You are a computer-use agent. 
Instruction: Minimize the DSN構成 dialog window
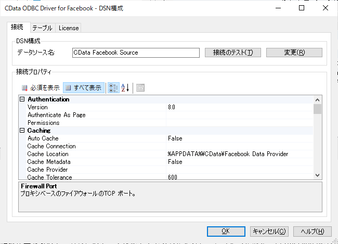tap(278, 8)
